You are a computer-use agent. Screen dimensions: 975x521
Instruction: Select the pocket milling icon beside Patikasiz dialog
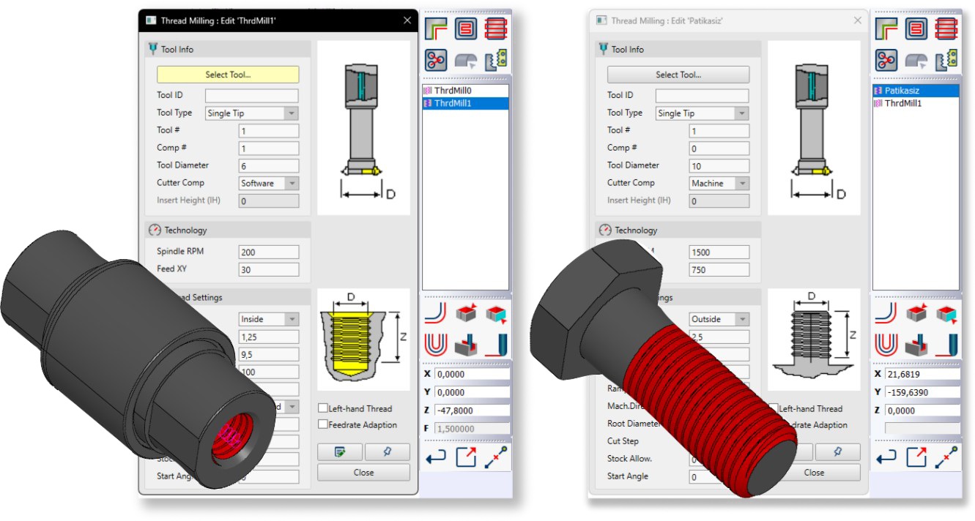917,28
